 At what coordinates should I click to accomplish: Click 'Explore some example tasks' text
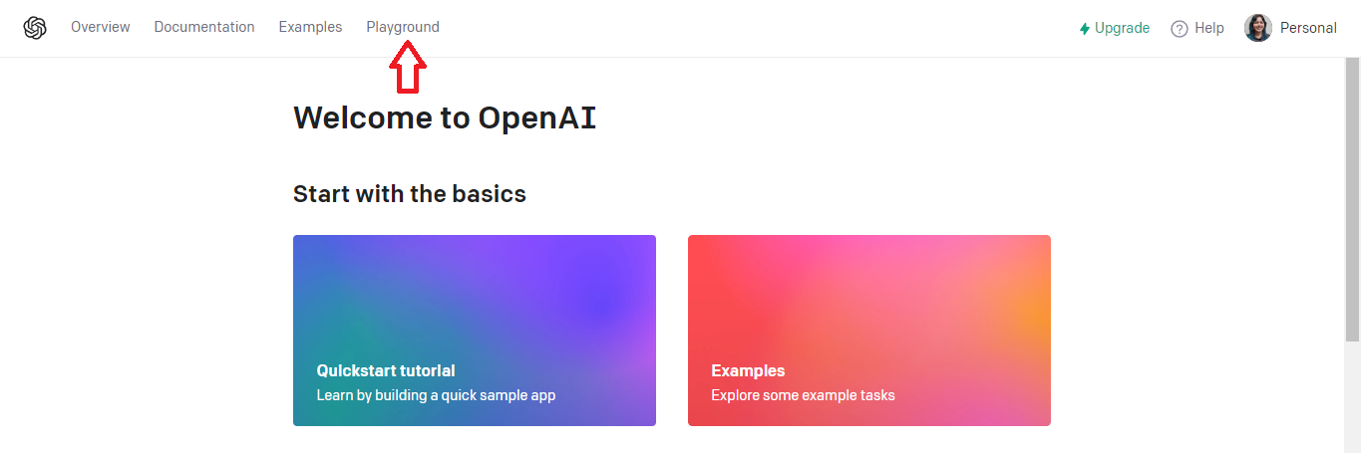(803, 395)
